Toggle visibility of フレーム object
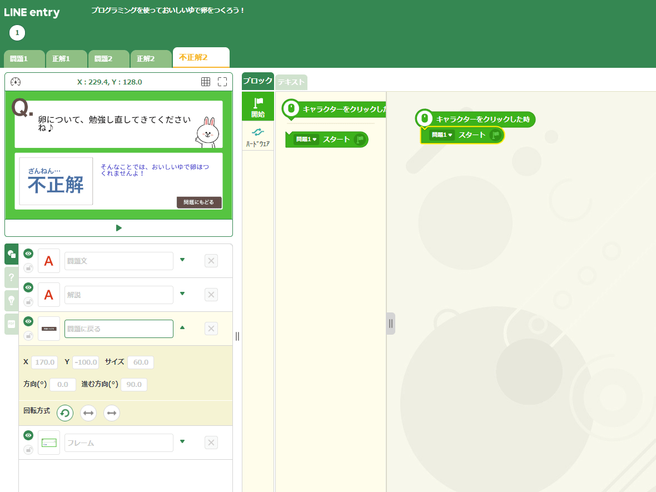Viewport: 656px width, 492px height. point(28,435)
